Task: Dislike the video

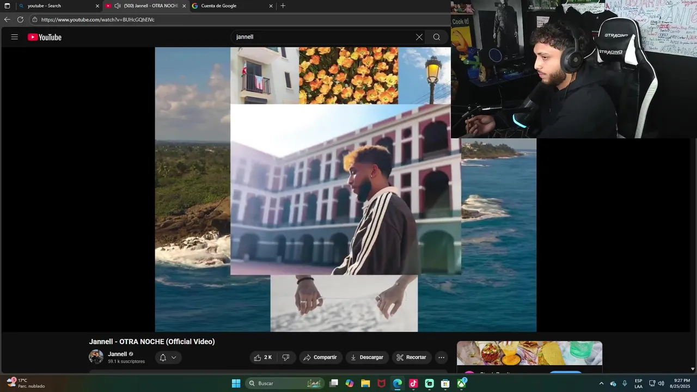Action: pos(286,357)
